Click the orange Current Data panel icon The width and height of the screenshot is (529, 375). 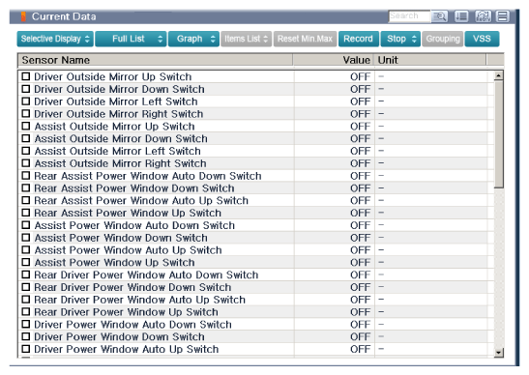(23, 16)
